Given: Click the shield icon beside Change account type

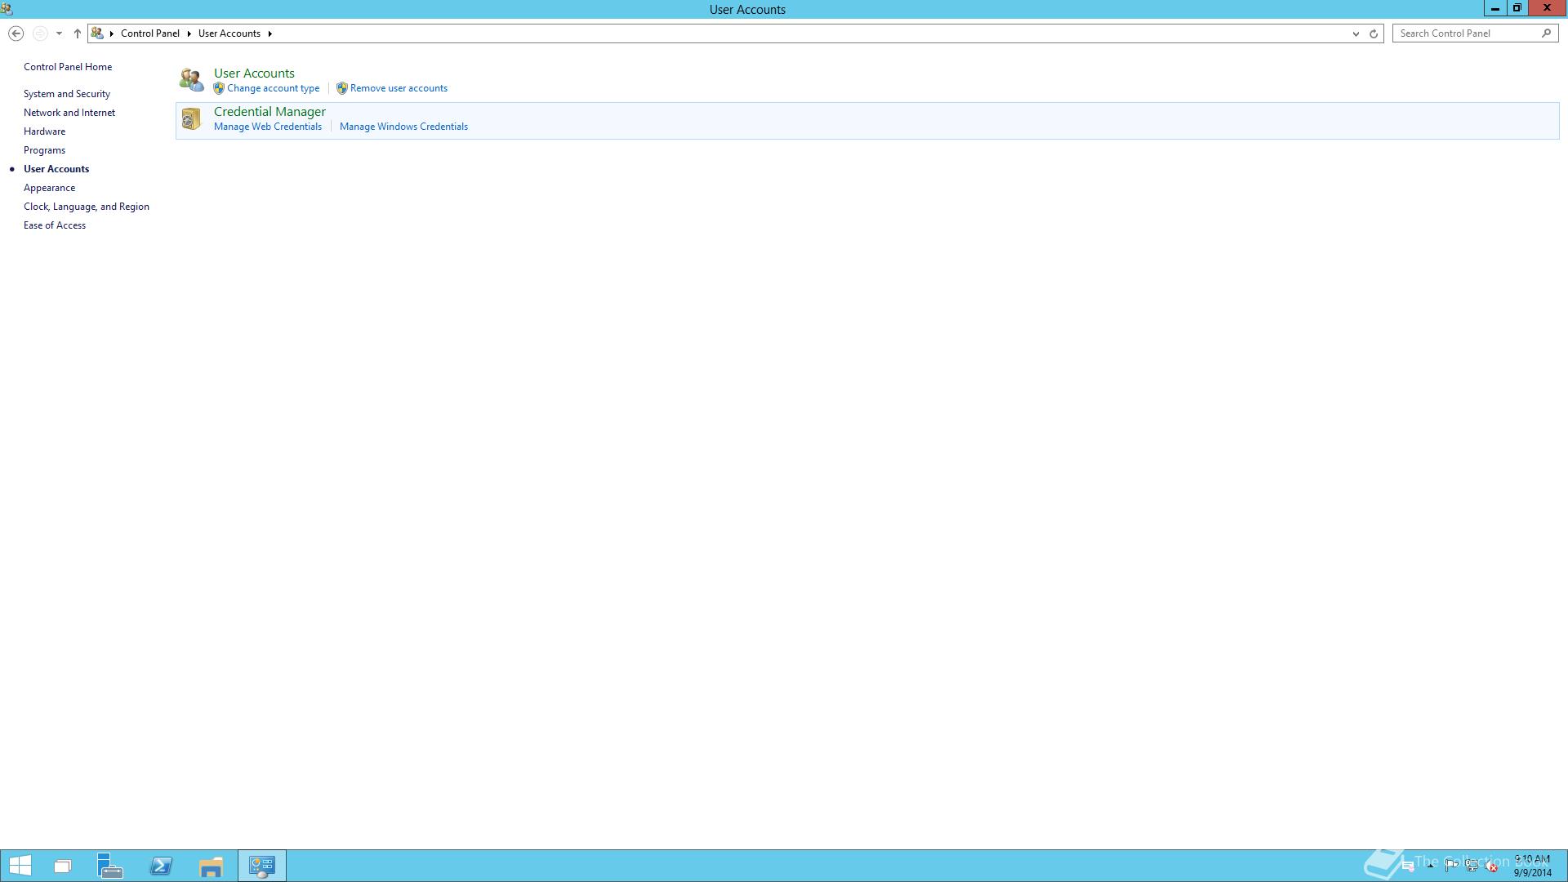Looking at the screenshot, I should pyautogui.click(x=219, y=88).
